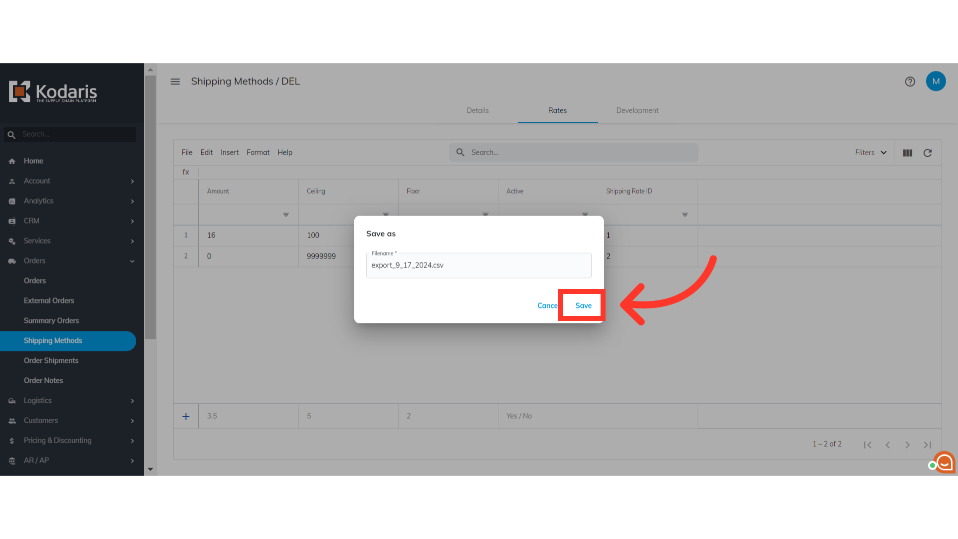Switch to the Details tab
This screenshot has height=539, width=958.
click(x=477, y=110)
